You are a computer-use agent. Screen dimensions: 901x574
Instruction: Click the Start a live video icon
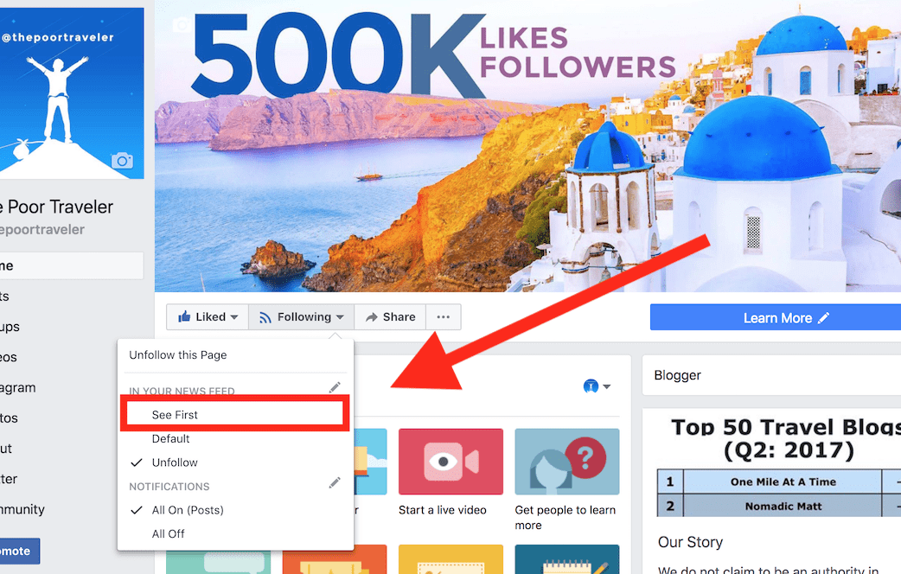pyautogui.click(x=450, y=462)
